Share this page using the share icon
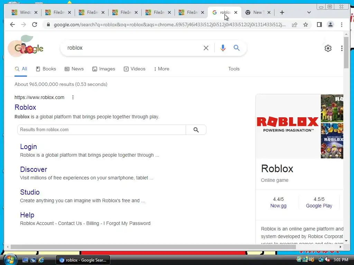 (x=295, y=24)
